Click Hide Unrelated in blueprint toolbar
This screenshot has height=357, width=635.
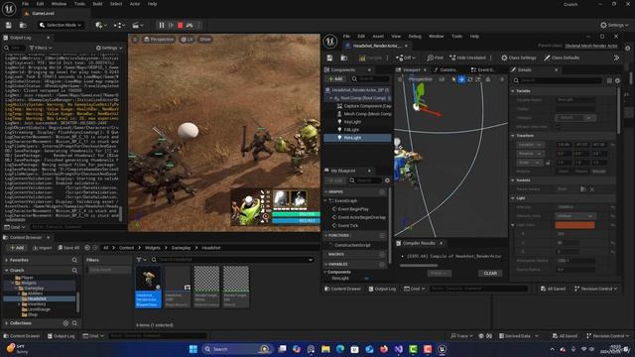tap(467, 58)
